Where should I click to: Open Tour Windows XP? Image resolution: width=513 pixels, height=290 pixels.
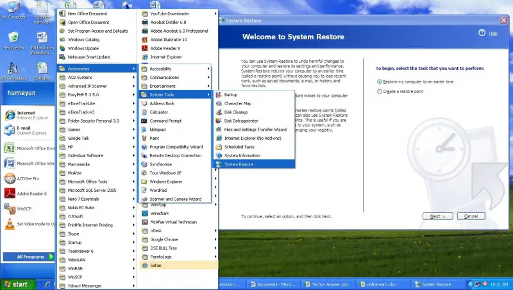[x=175, y=173]
